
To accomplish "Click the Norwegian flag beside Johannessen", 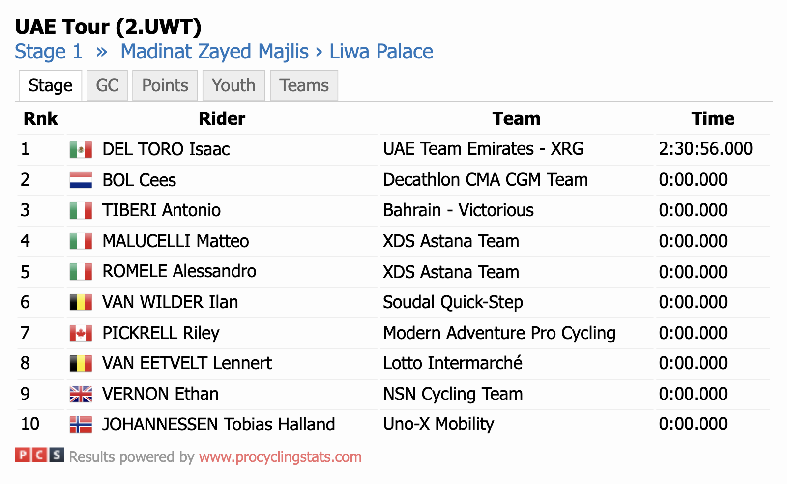I will pos(81,425).
